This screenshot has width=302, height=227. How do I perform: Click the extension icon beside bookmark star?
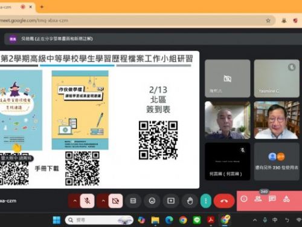click(x=284, y=21)
